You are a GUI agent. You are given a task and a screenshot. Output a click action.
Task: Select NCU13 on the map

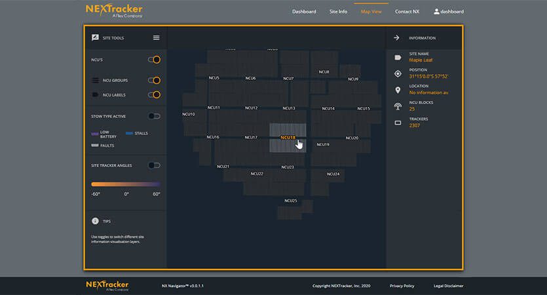tap(289, 108)
